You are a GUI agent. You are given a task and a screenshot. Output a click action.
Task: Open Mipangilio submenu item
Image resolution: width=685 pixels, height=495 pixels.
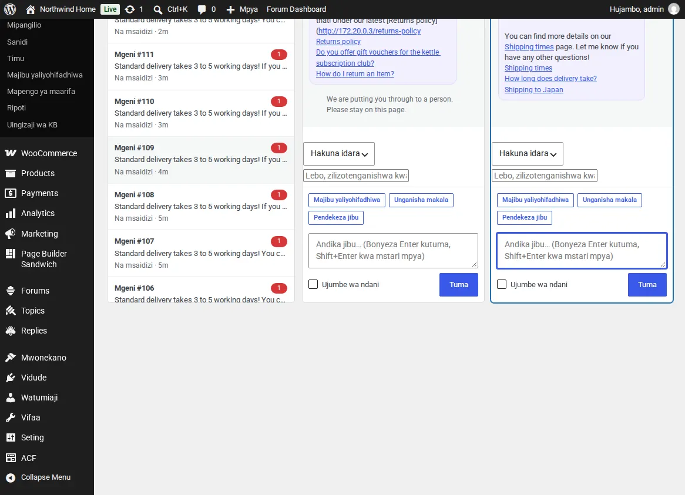[24, 25]
